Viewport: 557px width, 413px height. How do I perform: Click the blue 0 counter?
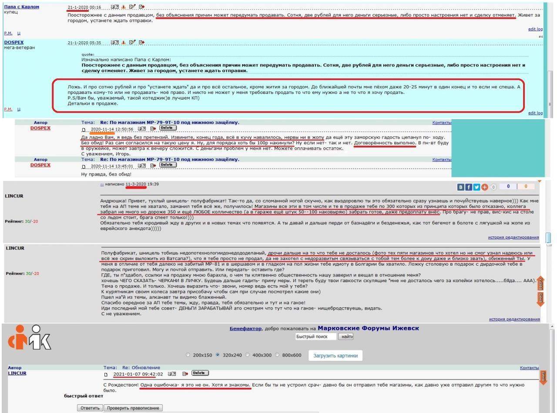508,187
